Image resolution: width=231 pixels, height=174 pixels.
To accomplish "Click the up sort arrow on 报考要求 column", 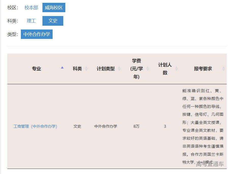I will (223, 67).
